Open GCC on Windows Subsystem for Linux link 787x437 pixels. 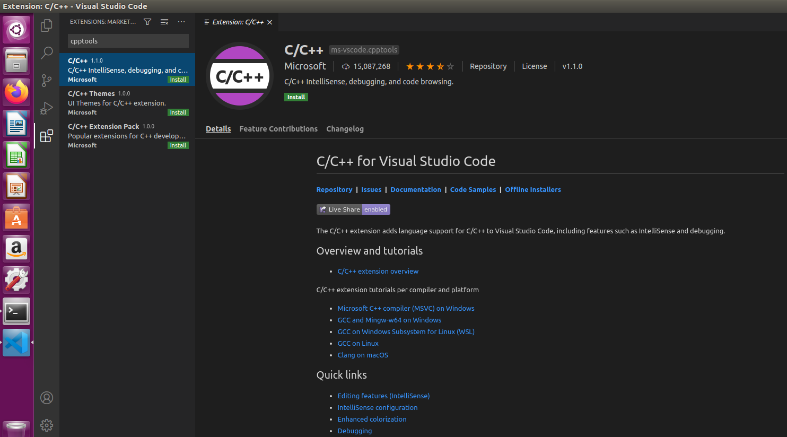tap(406, 331)
